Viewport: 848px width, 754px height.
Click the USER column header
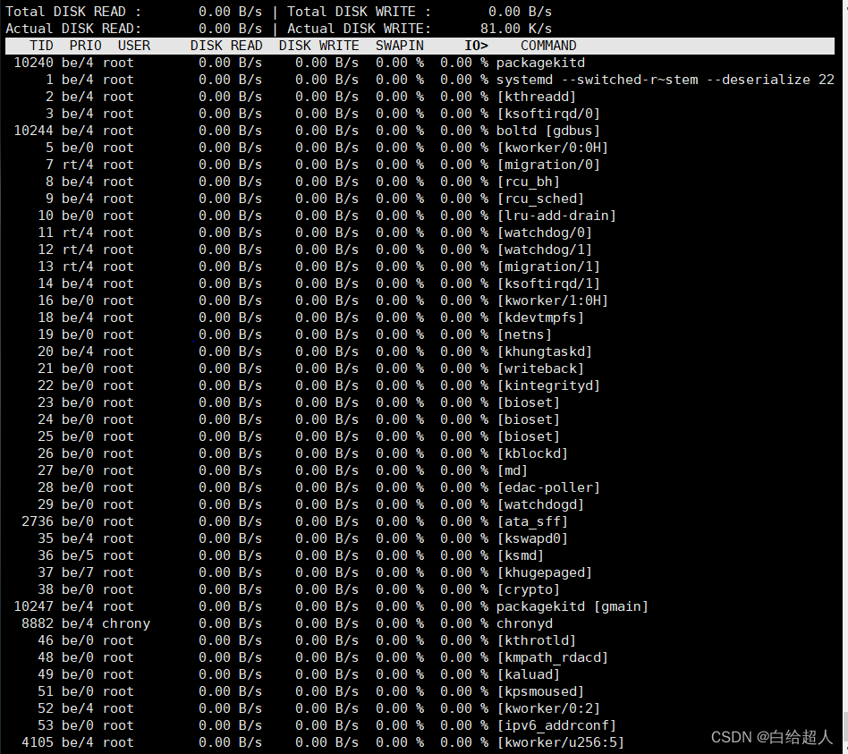pyautogui.click(x=134, y=46)
